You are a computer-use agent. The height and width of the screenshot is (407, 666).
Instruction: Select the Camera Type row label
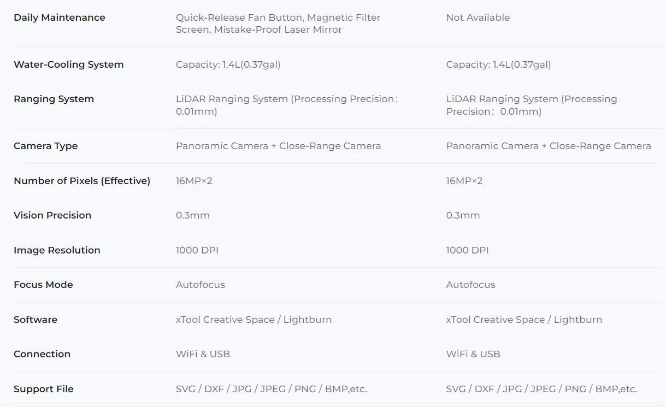coord(45,146)
